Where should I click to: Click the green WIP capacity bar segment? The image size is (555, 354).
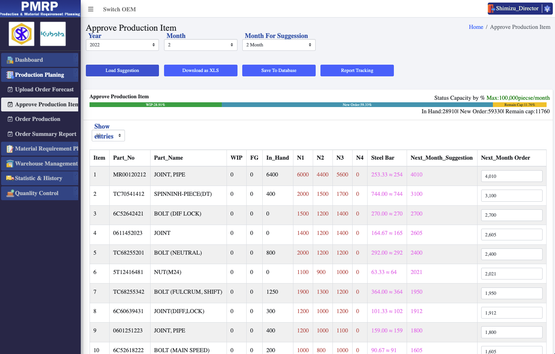pyautogui.click(x=155, y=105)
